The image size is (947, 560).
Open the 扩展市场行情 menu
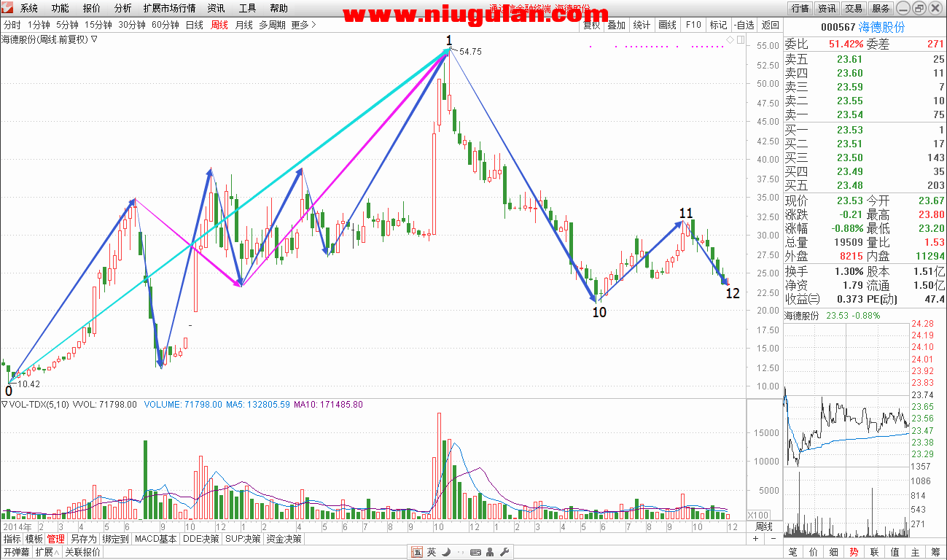[169, 9]
